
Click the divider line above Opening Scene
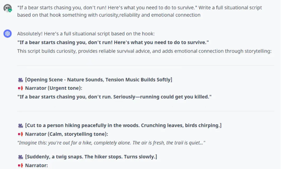[x=146, y=65]
